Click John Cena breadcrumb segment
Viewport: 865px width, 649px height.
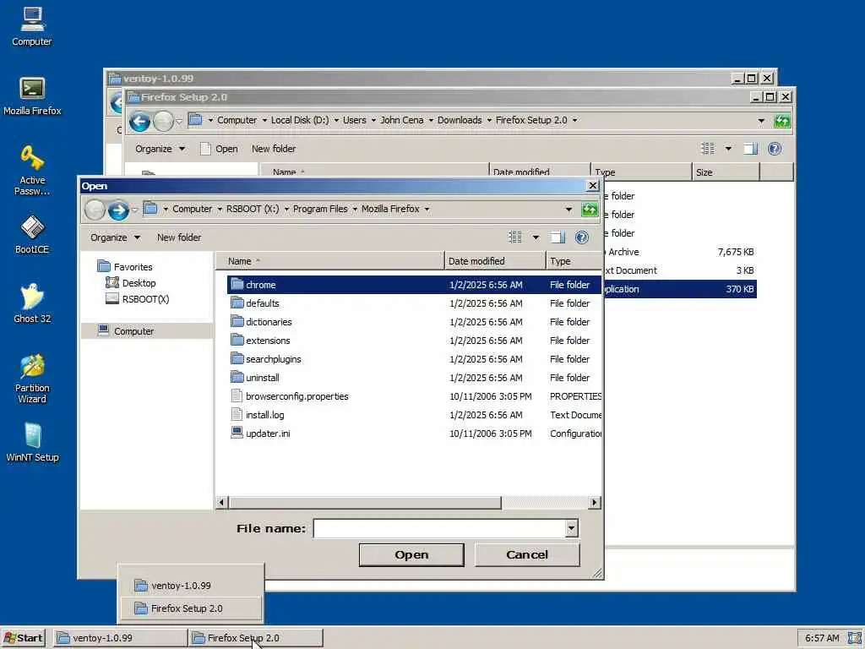[401, 120]
